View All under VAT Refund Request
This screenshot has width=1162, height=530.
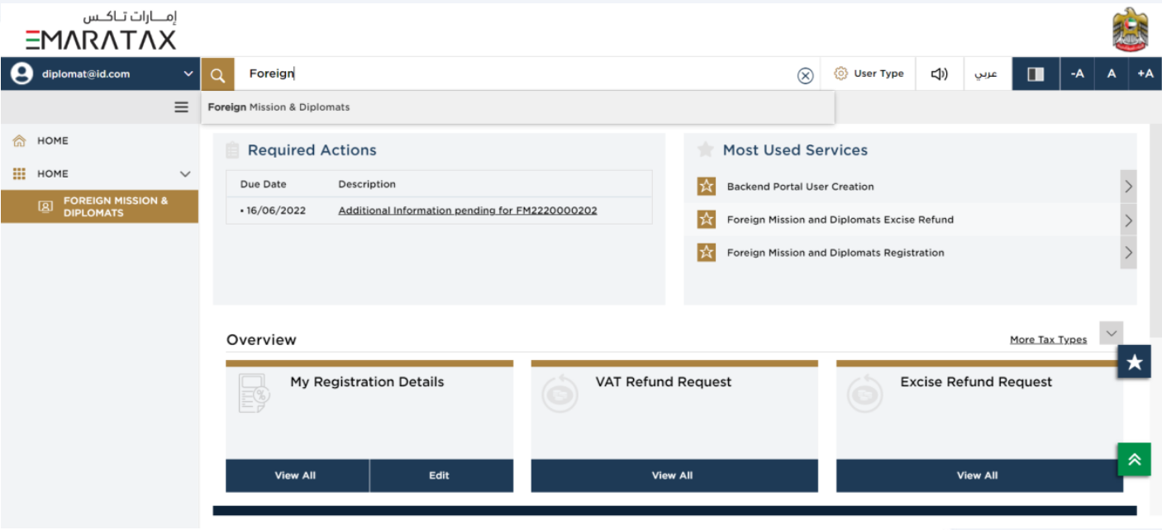point(674,476)
